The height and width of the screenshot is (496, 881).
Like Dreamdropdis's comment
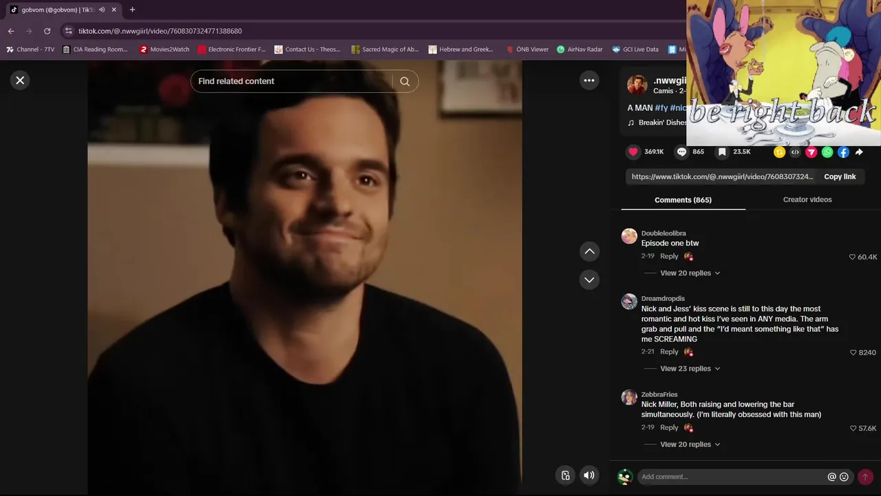[x=853, y=353]
